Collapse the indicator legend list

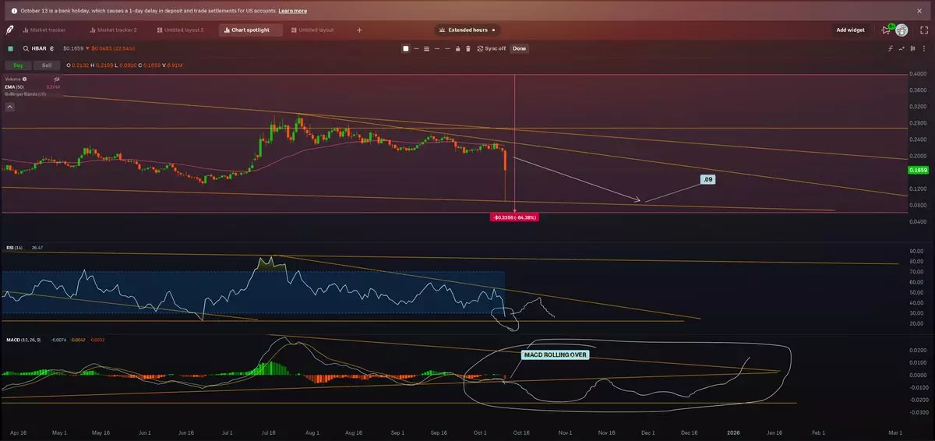(10, 108)
